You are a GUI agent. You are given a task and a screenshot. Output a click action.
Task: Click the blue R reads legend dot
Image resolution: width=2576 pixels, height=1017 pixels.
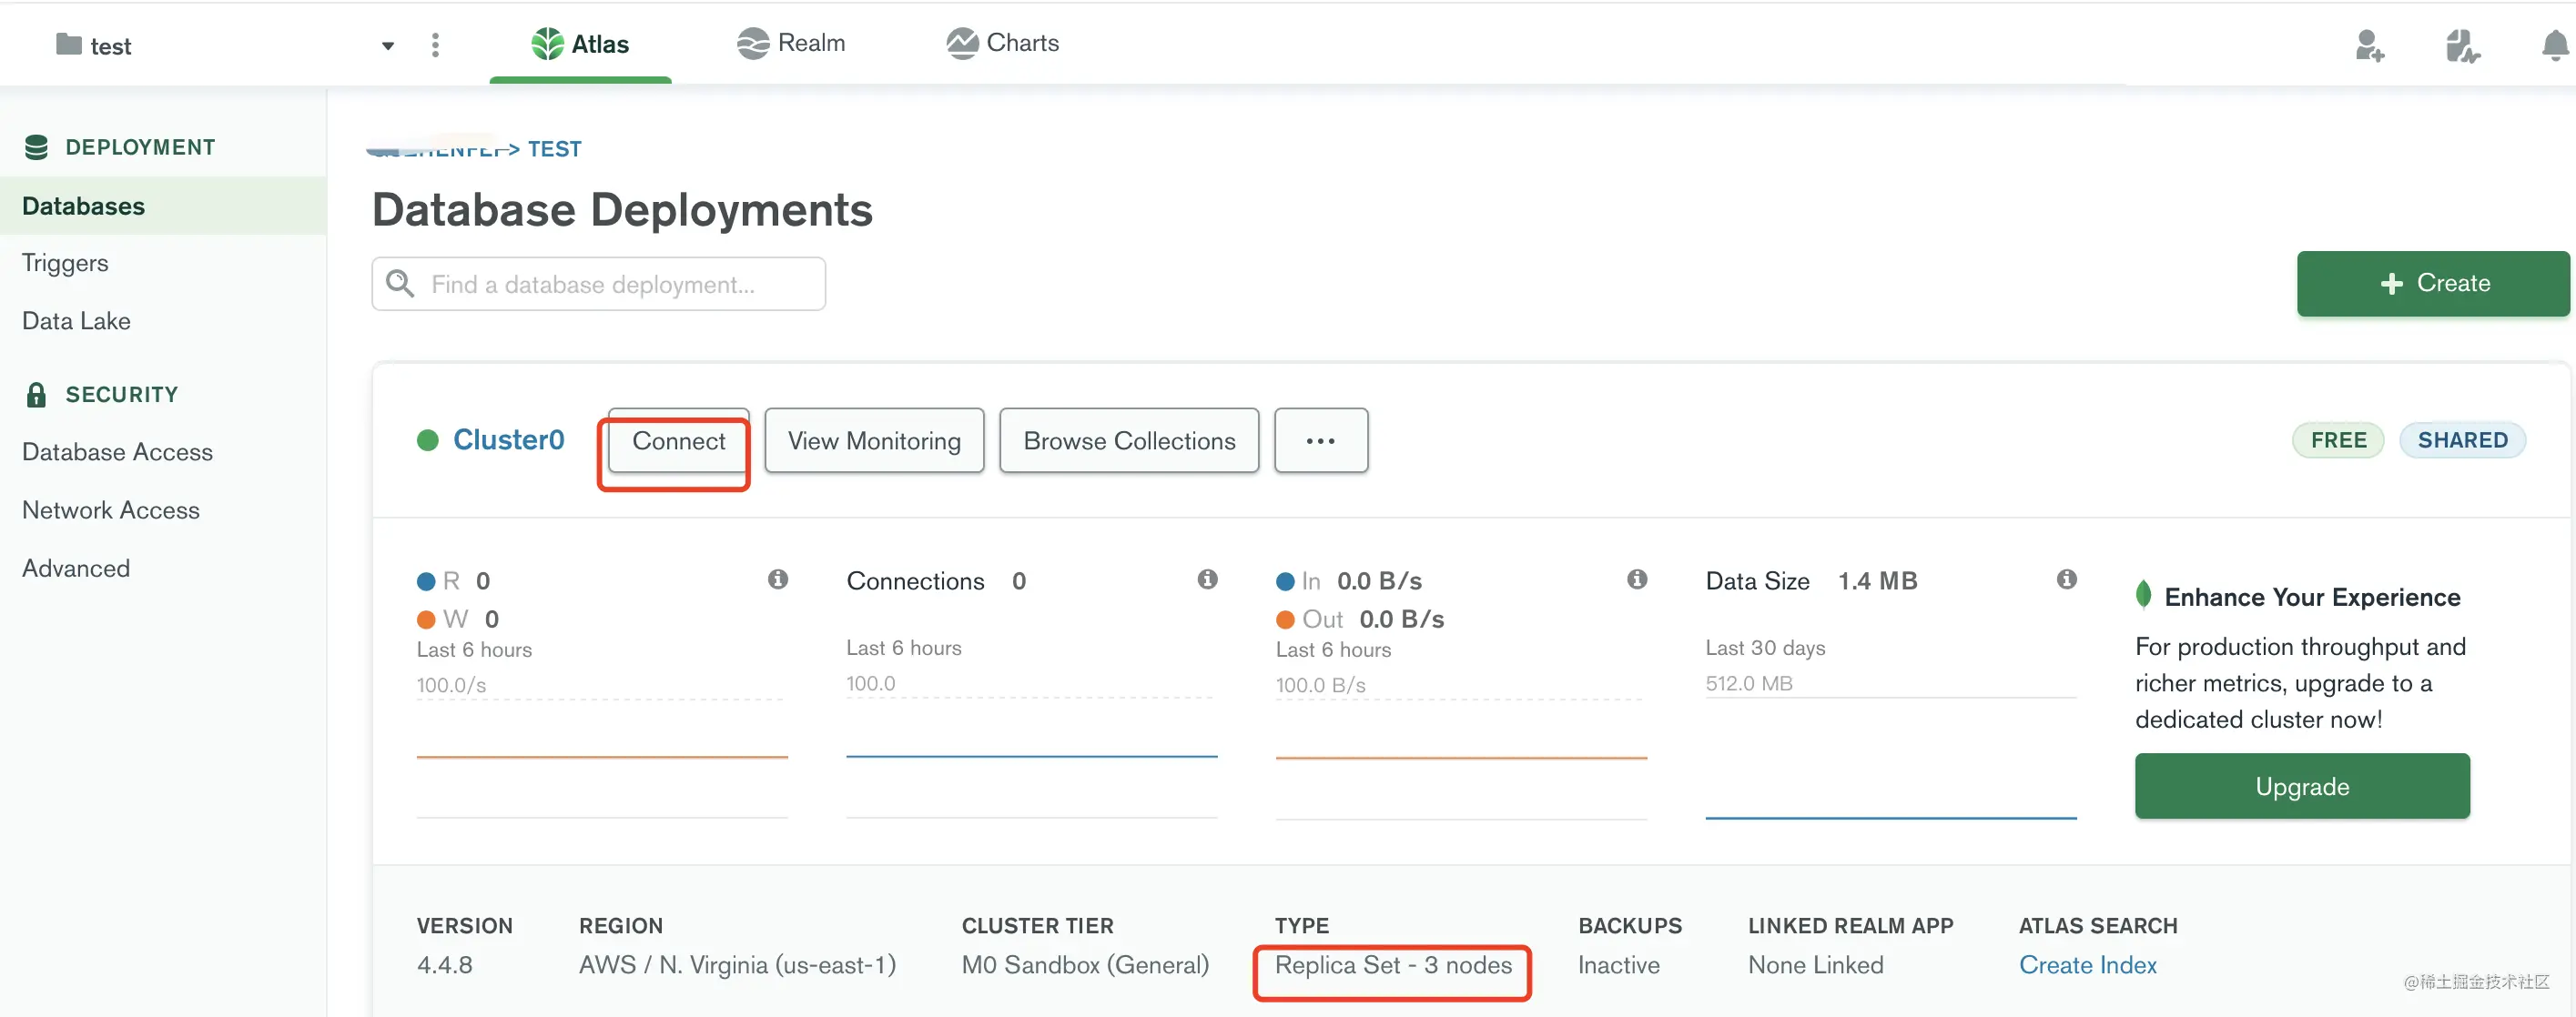pyautogui.click(x=426, y=581)
